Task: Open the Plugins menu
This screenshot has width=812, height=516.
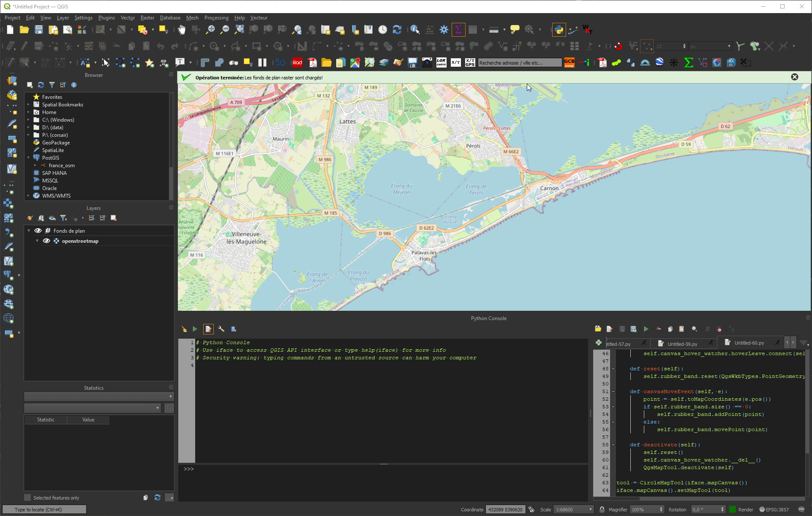Action: pos(106,17)
